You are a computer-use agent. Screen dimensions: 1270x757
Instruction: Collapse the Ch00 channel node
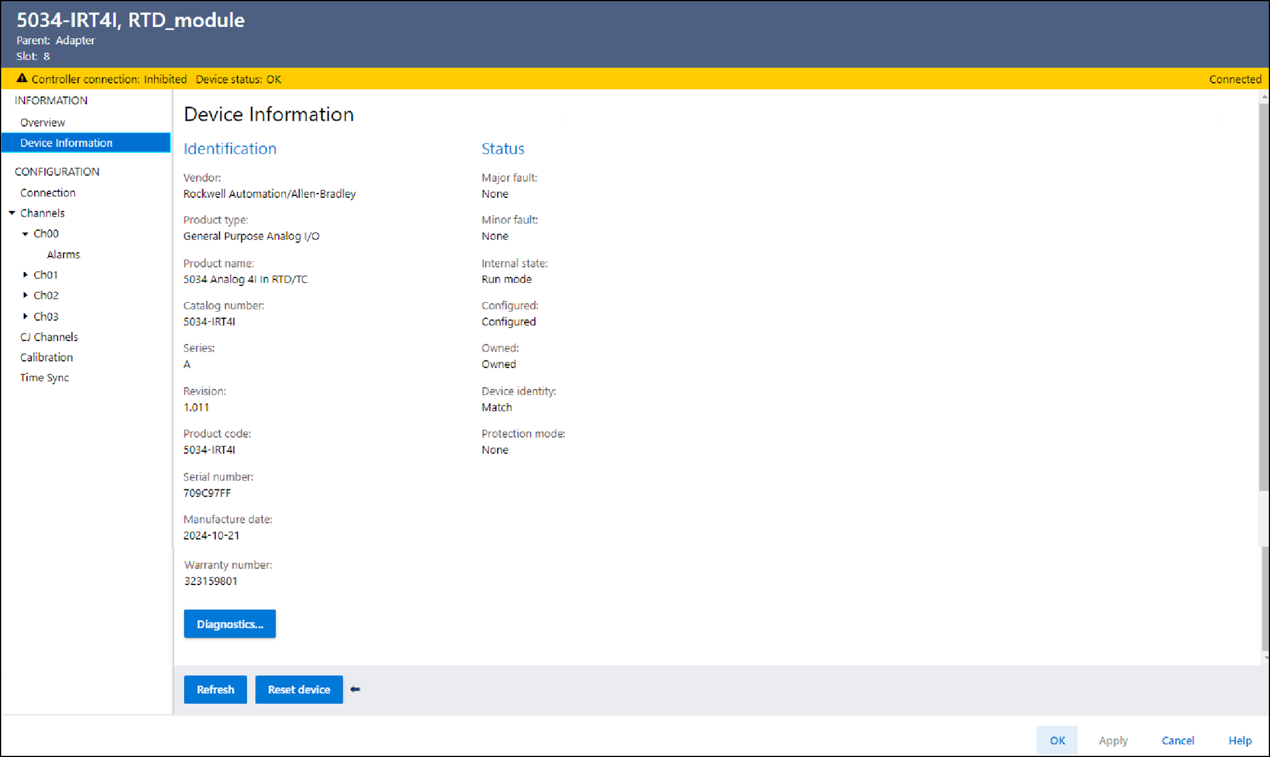[x=25, y=234]
